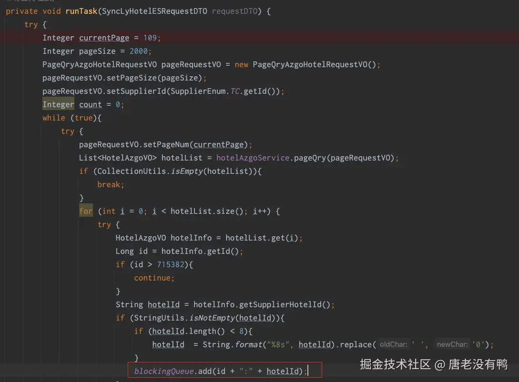This screenshot has width=519, height=382.
Task: Click the true literal in while condition
Action: [84, 118]
